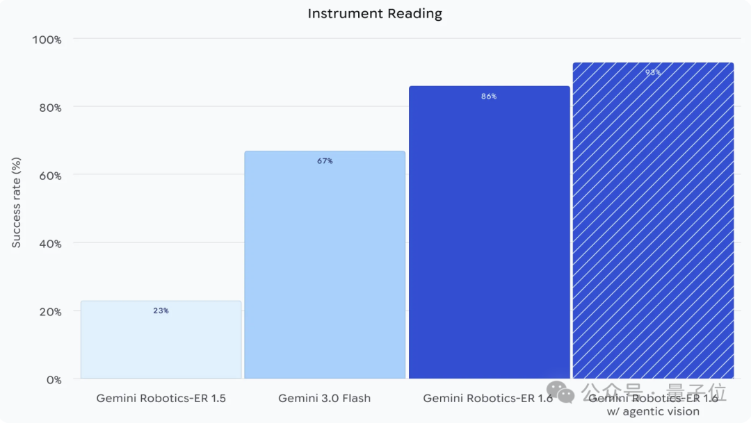Image resolution: width=751 pixels, height=423 pixels.
Task: Click the 93% value label on the striped bar
Action: [x=653, y=72]
